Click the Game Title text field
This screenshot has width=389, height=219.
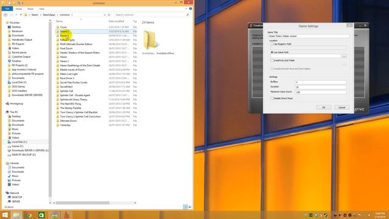click(309, 36)
